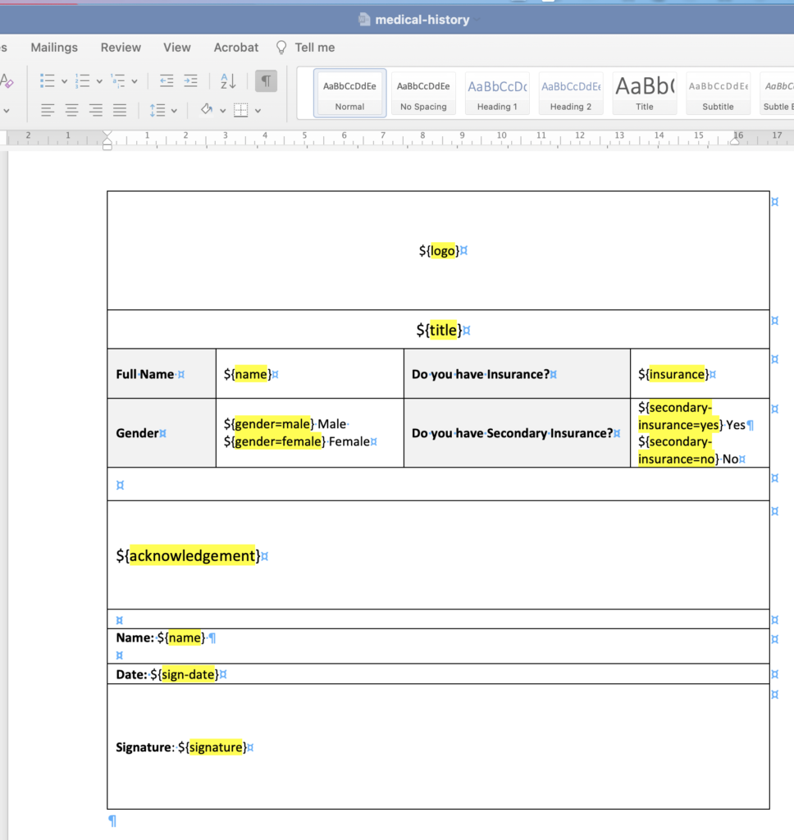Apply the Title style
Screen dimensions: 794x840
(645, 92)
